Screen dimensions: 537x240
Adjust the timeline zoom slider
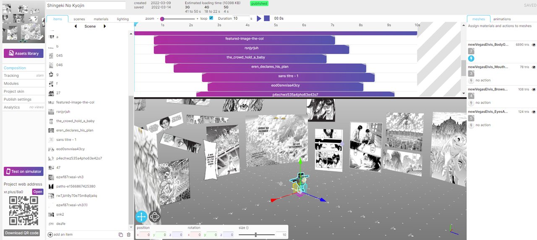(178, 19)
